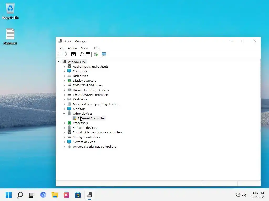Click the Ethernet Controller warning icon

[x=74, y=118]
